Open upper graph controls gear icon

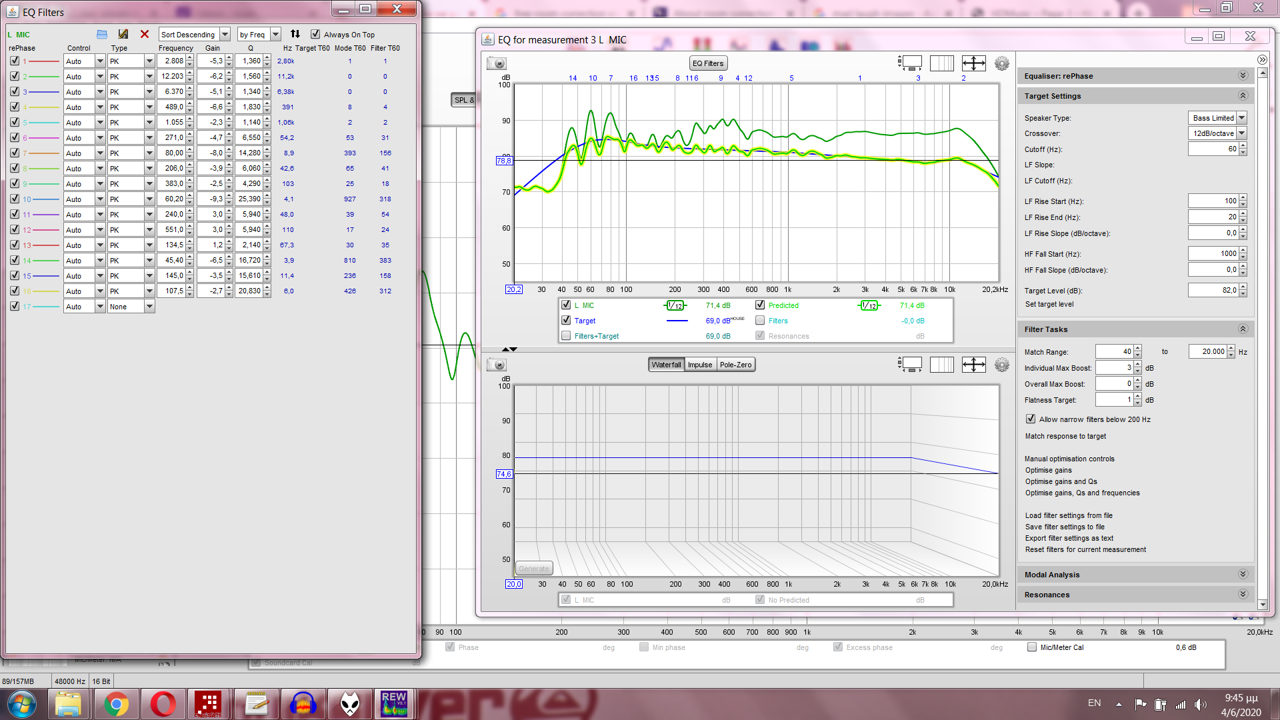click(1002, 63)
